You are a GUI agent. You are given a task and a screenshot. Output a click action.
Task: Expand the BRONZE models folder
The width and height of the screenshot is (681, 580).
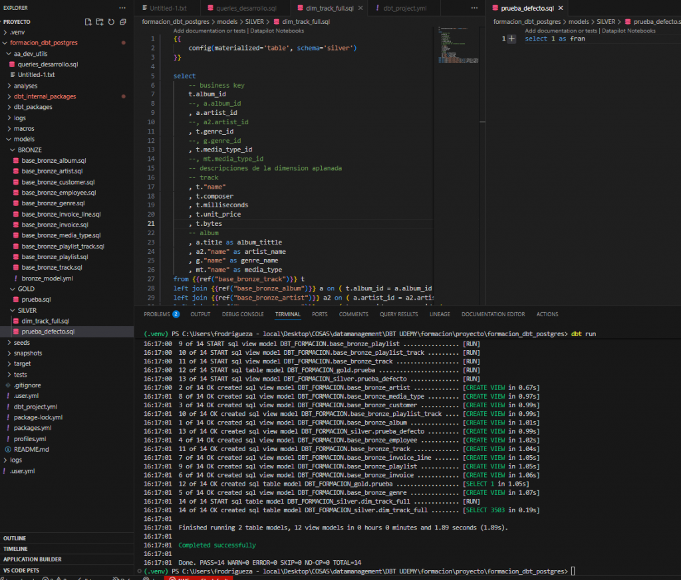[29, 150]
